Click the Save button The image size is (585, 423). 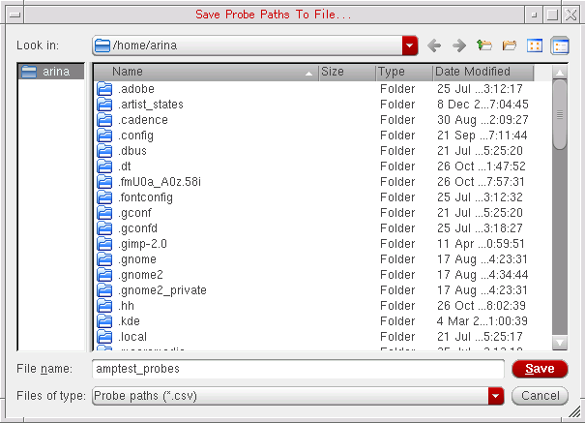(x=540, y=369)
